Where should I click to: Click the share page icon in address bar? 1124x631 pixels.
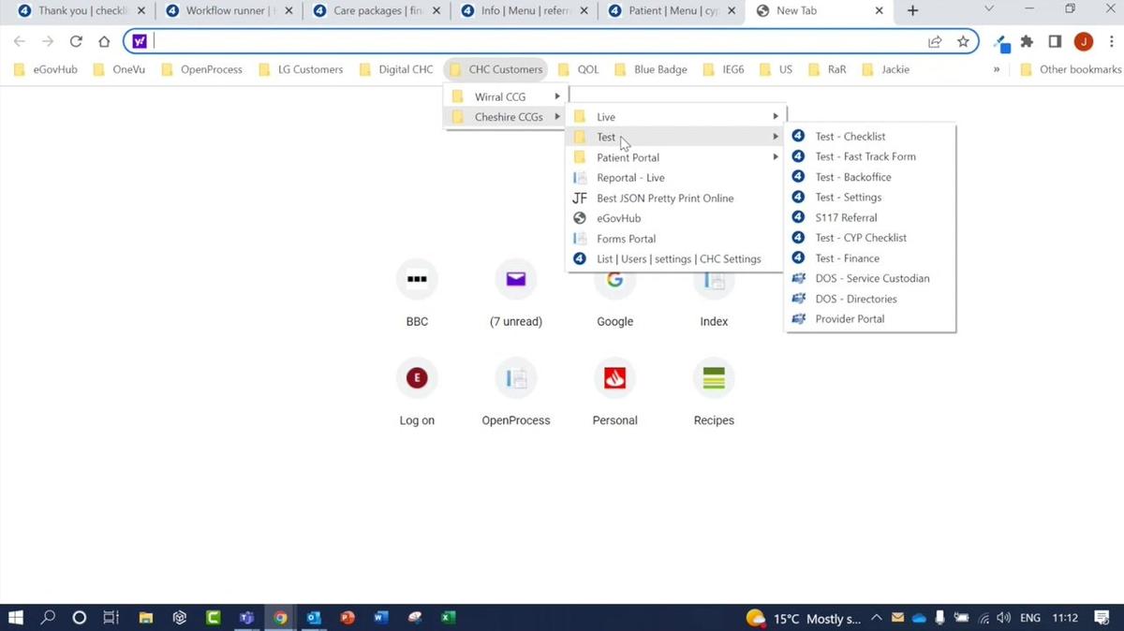point(935,41)
